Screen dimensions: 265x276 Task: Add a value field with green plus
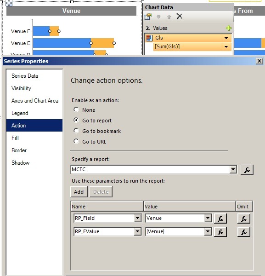tap(229, 28)
